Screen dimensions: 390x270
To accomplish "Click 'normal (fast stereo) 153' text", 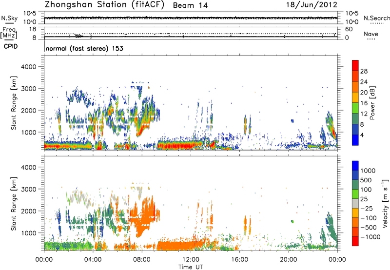I will pos(84,48).
